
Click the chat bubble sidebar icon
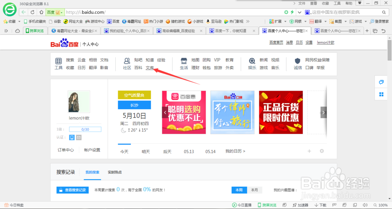click(381, 82)
